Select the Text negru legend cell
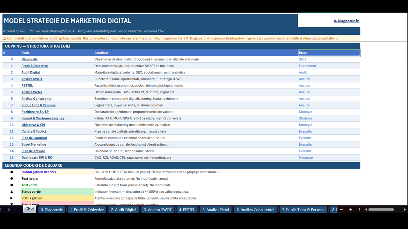Viewport: 408px width, 229px height. coord(57,178)
